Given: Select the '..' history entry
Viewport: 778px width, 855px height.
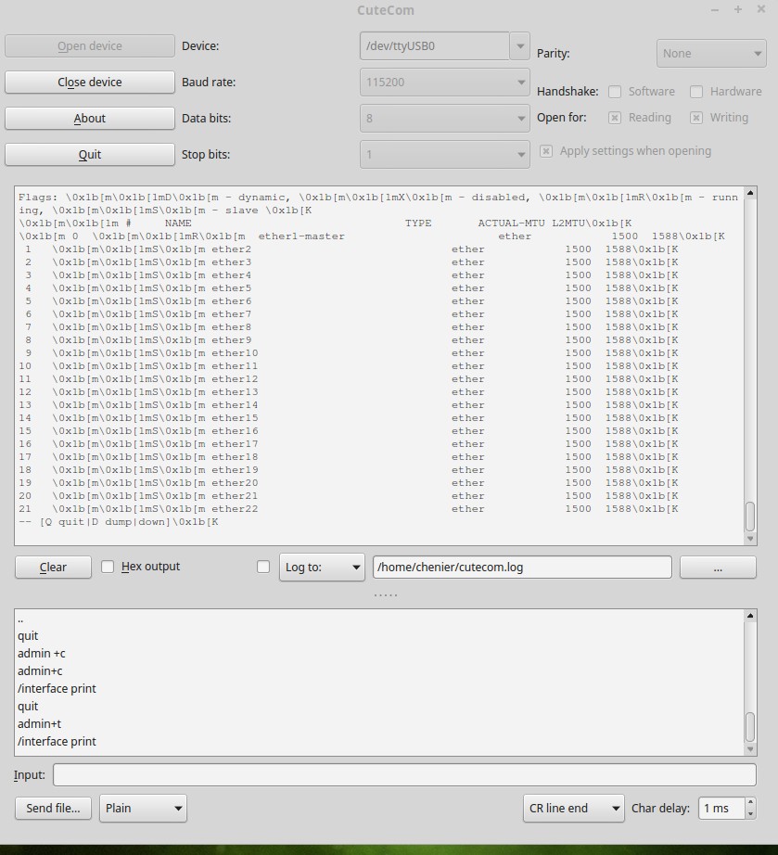Looking at the screenshot, I should click(x=20, y=619).
